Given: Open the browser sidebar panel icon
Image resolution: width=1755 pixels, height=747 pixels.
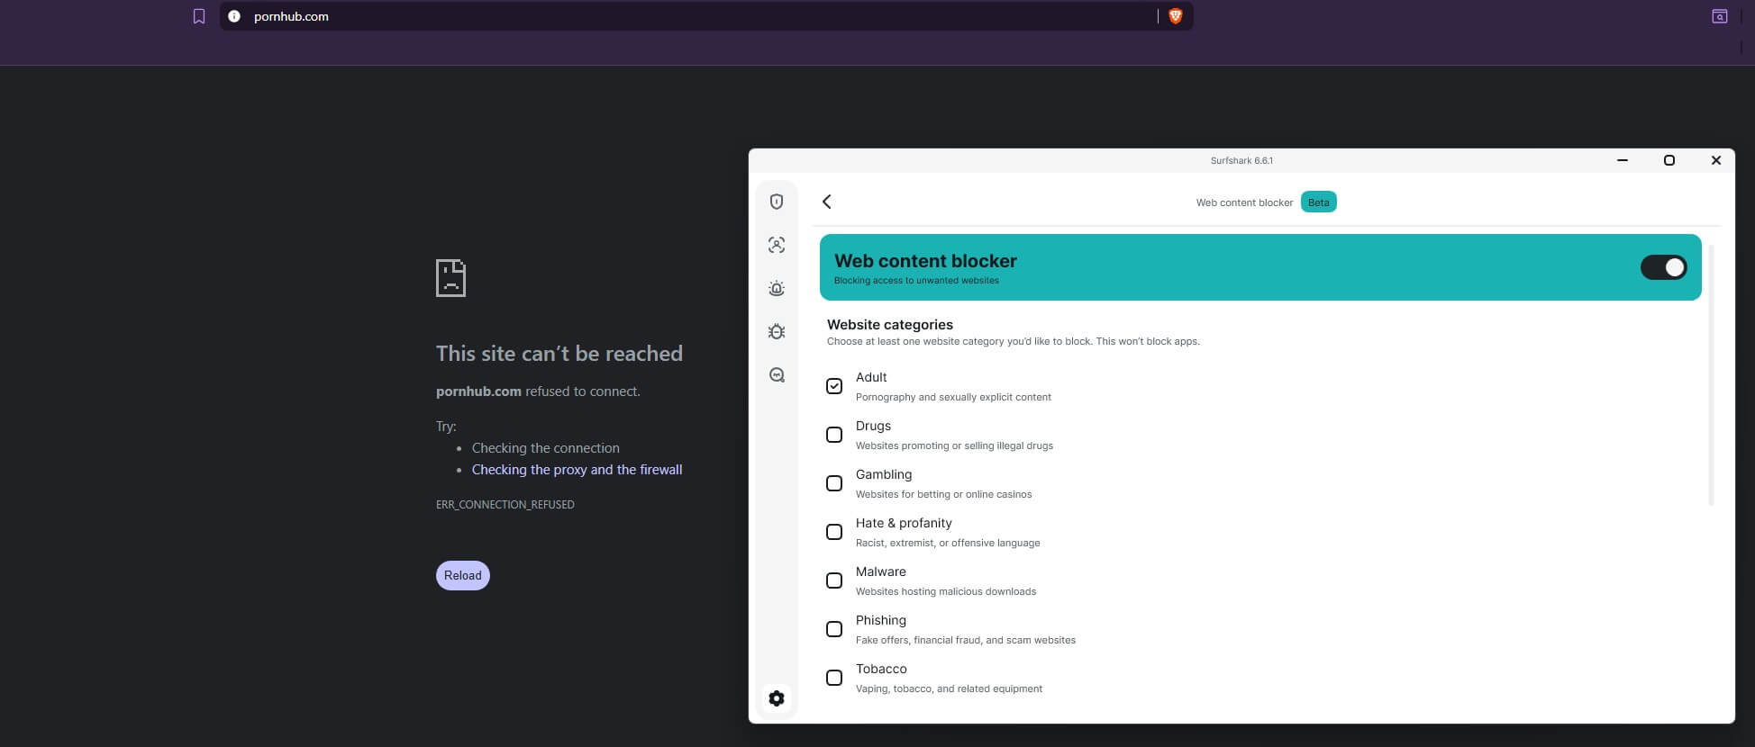Looking at the screenshot, I should (x=1719, y=16).
